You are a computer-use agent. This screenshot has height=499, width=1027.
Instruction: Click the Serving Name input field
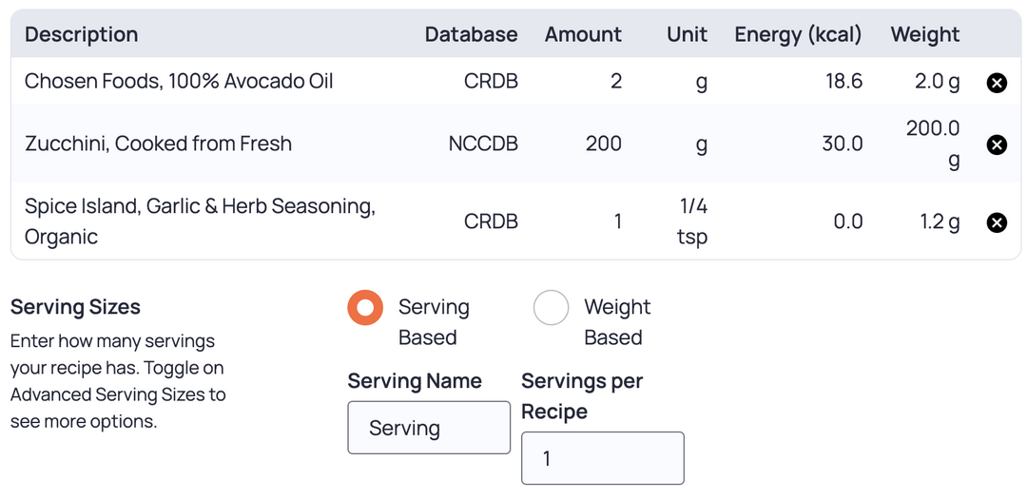click(x=428, y=428)
